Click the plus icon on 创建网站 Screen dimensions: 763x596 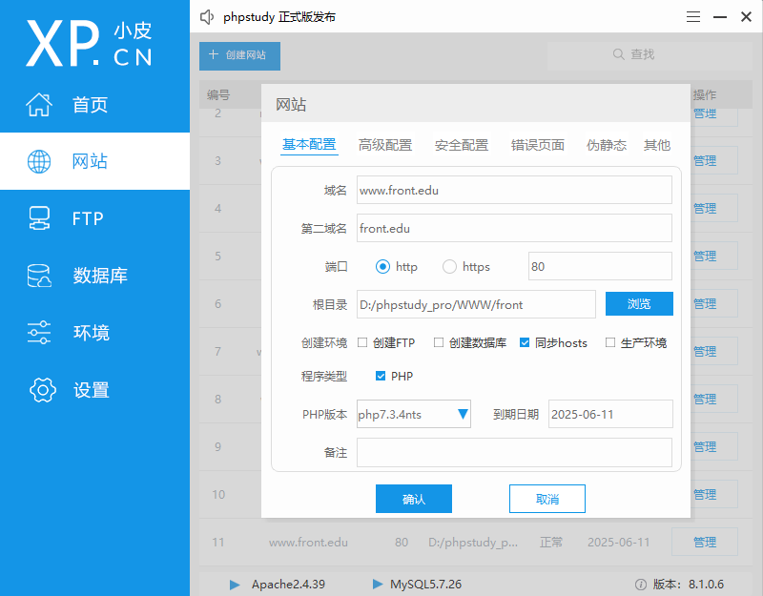213,54
